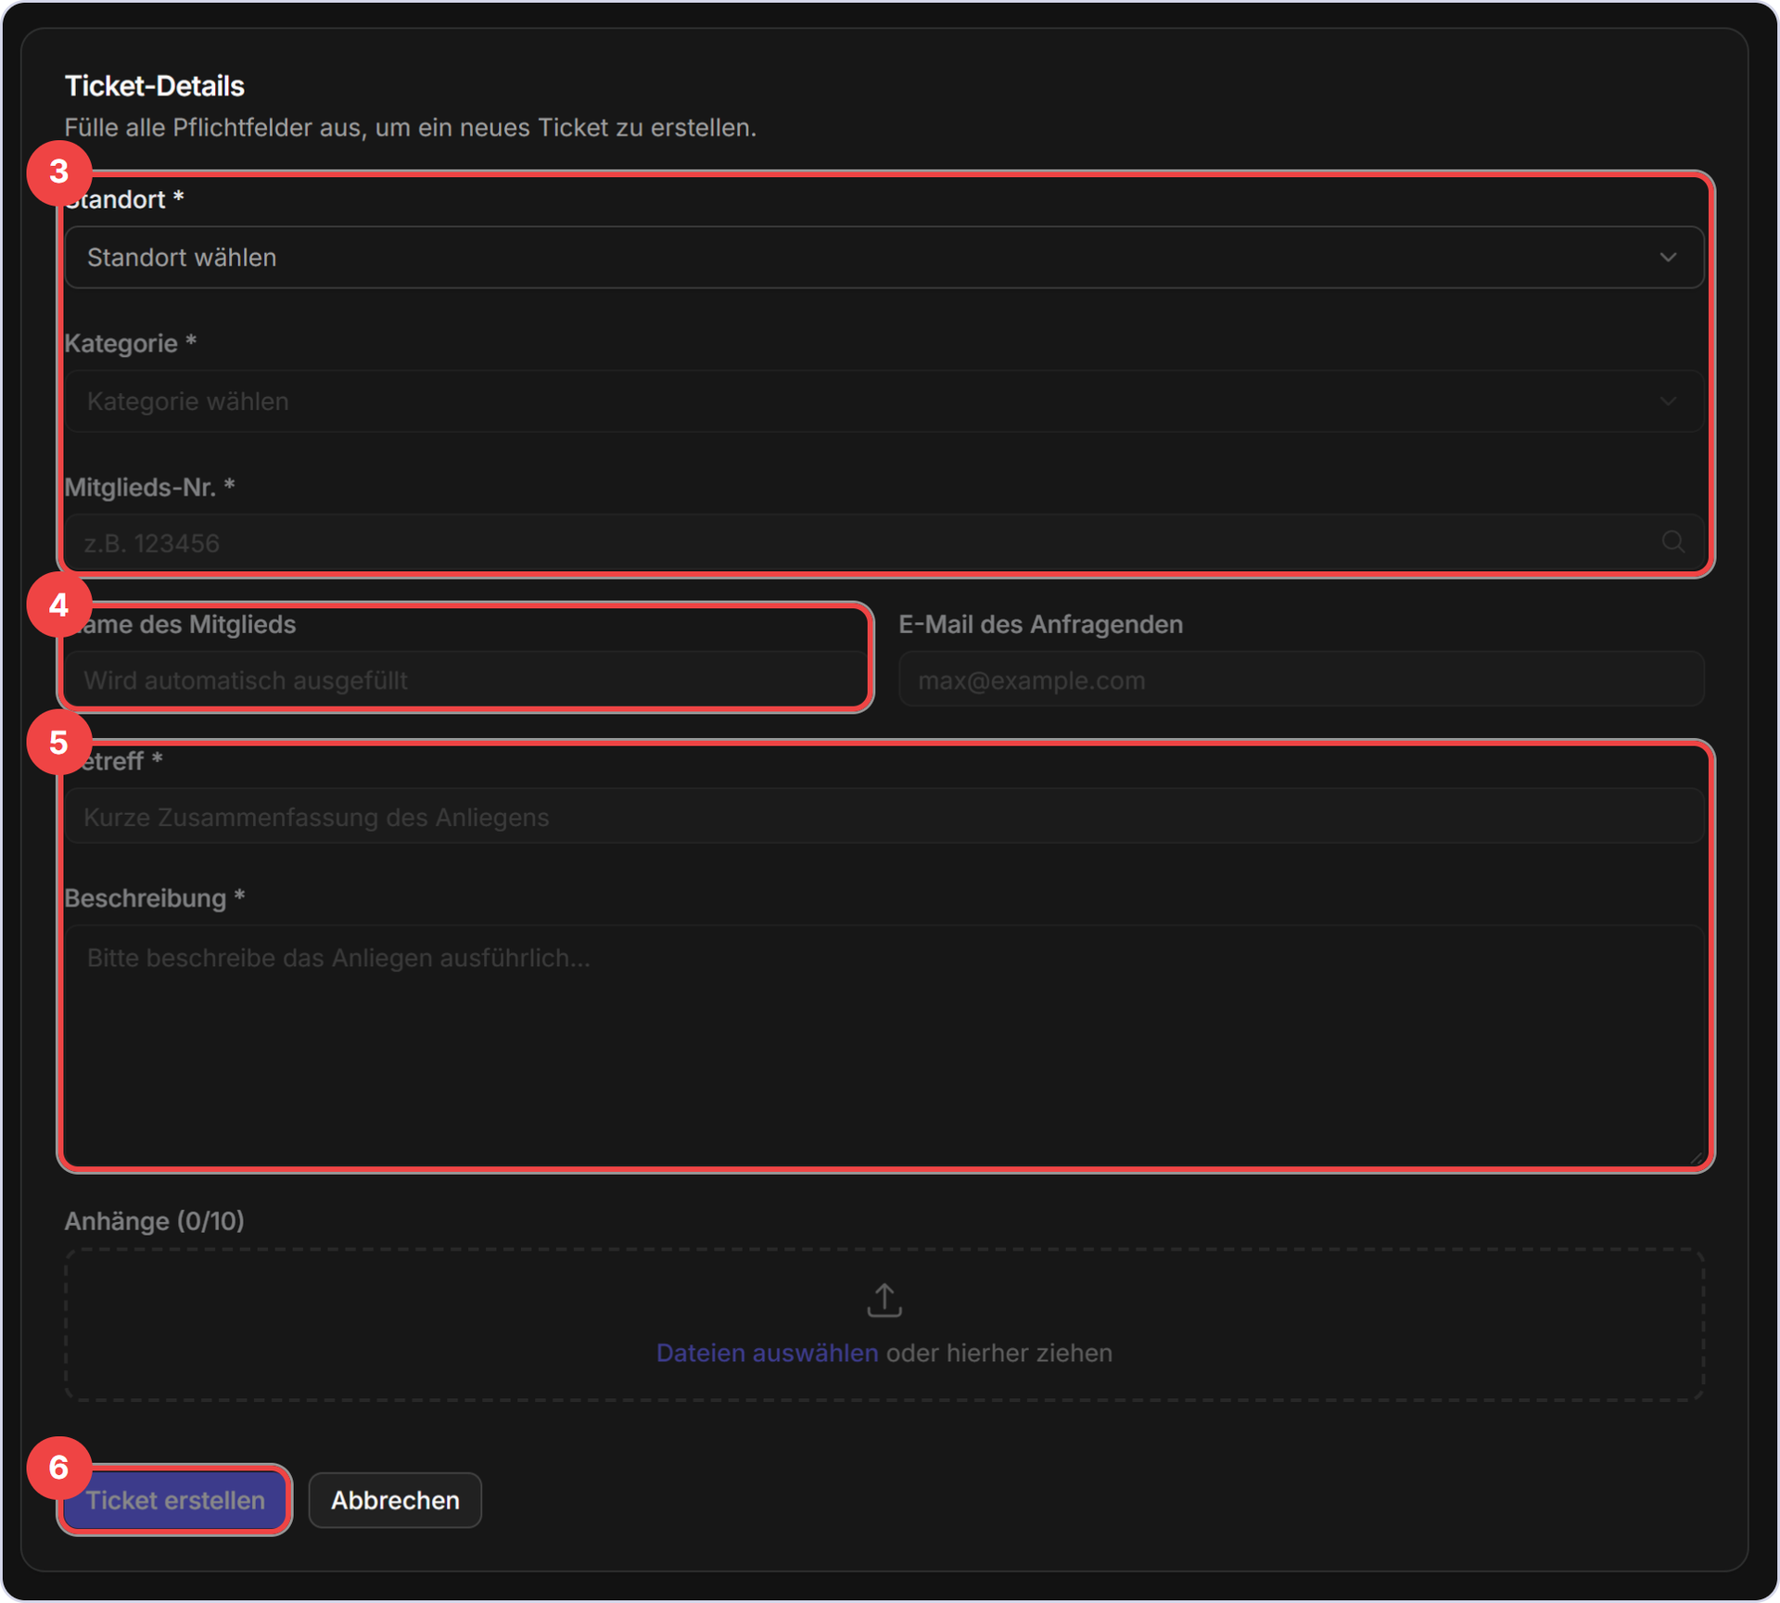Click the Betreff input field
The height and width of the screenshot is (1603, 1780).
(884, 816)
